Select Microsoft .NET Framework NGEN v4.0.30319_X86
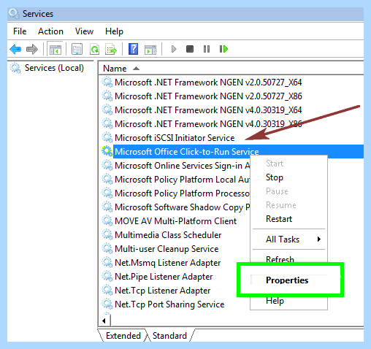 click(208, 124)
